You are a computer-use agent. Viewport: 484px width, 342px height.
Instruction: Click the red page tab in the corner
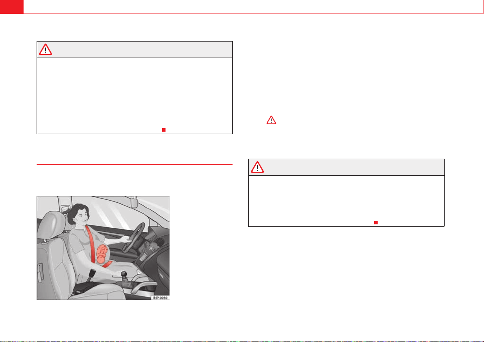coord(12,7)
